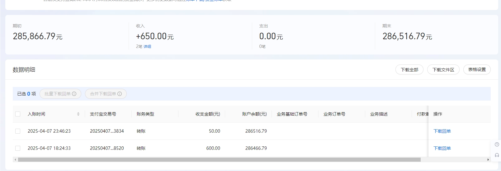Click the amount 50.00 cell
The height and width of the screenshot is (171, 501).
(215, 131)
